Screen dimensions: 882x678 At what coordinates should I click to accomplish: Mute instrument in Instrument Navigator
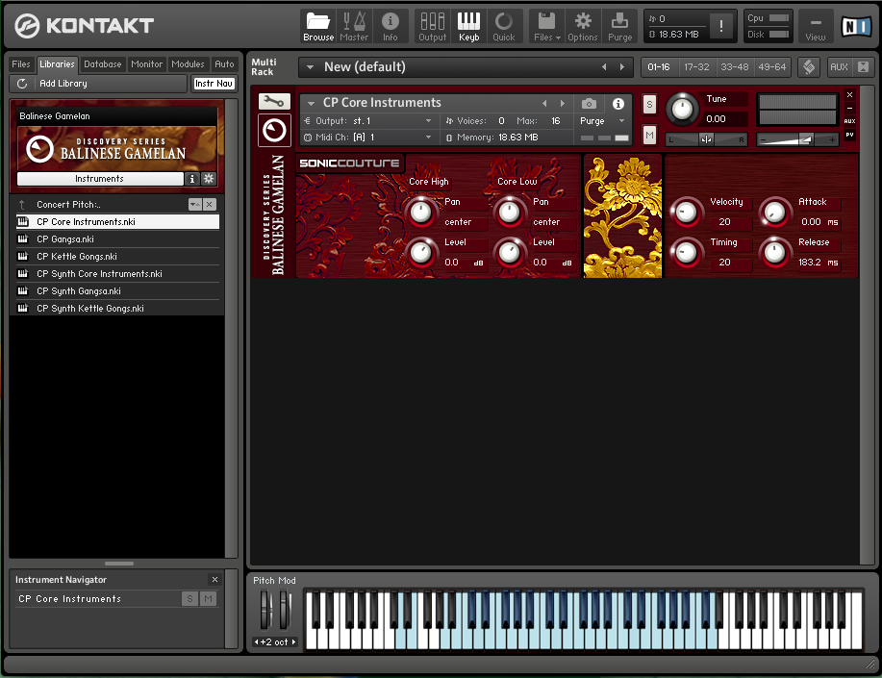click(x=208, y=599)
